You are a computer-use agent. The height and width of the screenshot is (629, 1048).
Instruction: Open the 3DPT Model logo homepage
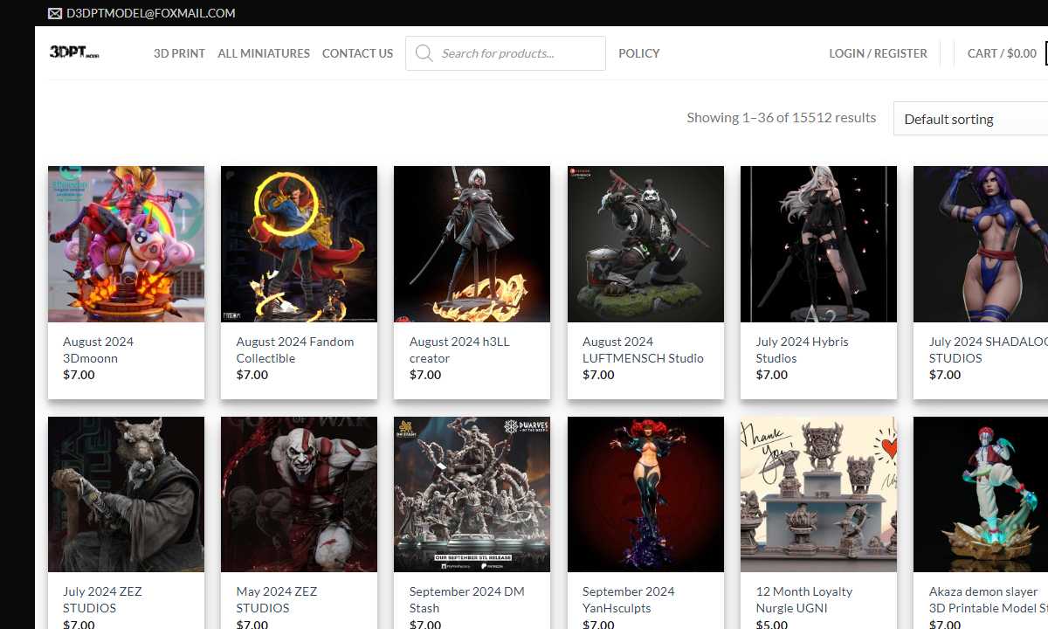click(74, 52)
